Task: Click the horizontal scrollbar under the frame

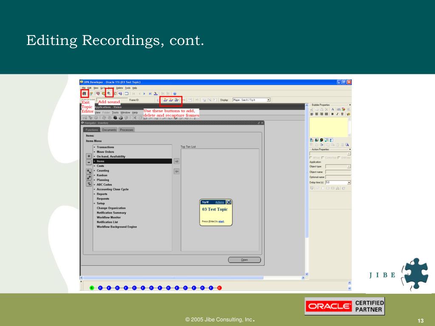Action: [192, 278]
